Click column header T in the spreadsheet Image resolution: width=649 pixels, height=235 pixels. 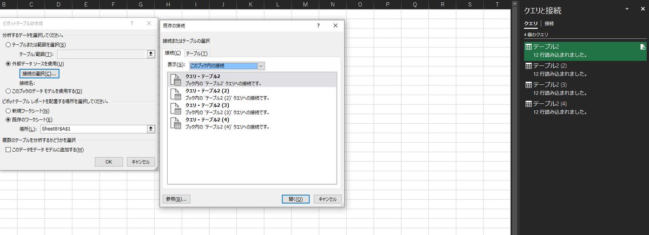(x=497, y=4)
